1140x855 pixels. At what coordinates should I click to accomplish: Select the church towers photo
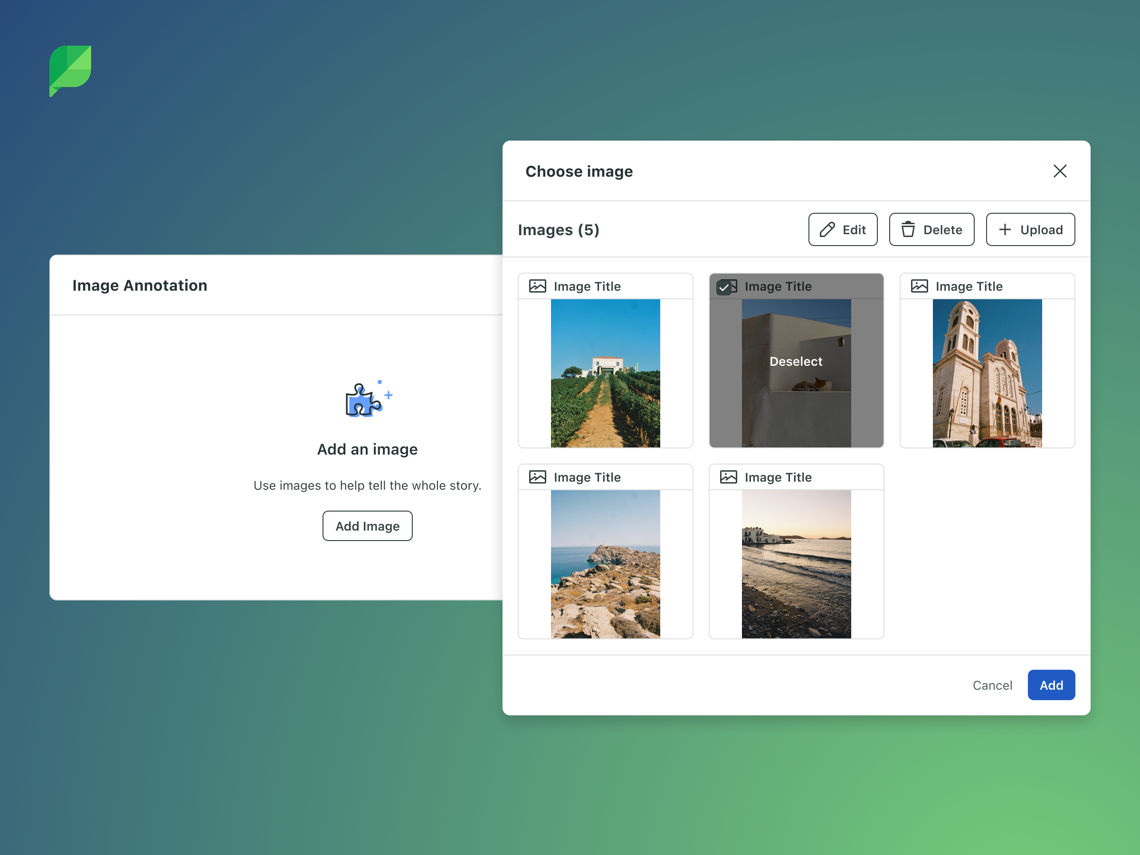tap(987, 373)
